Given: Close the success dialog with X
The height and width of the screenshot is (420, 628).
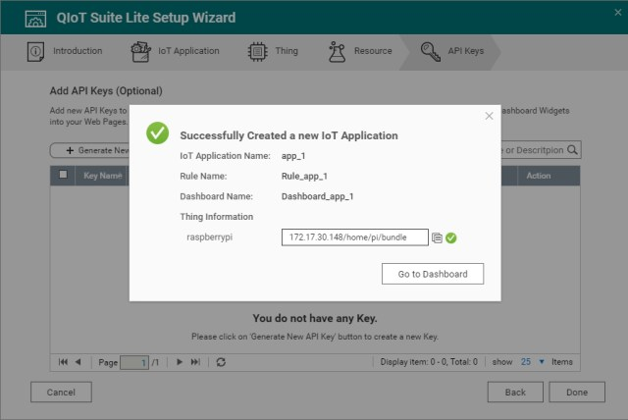Looking at the screenshot, I should coord(489,116).
